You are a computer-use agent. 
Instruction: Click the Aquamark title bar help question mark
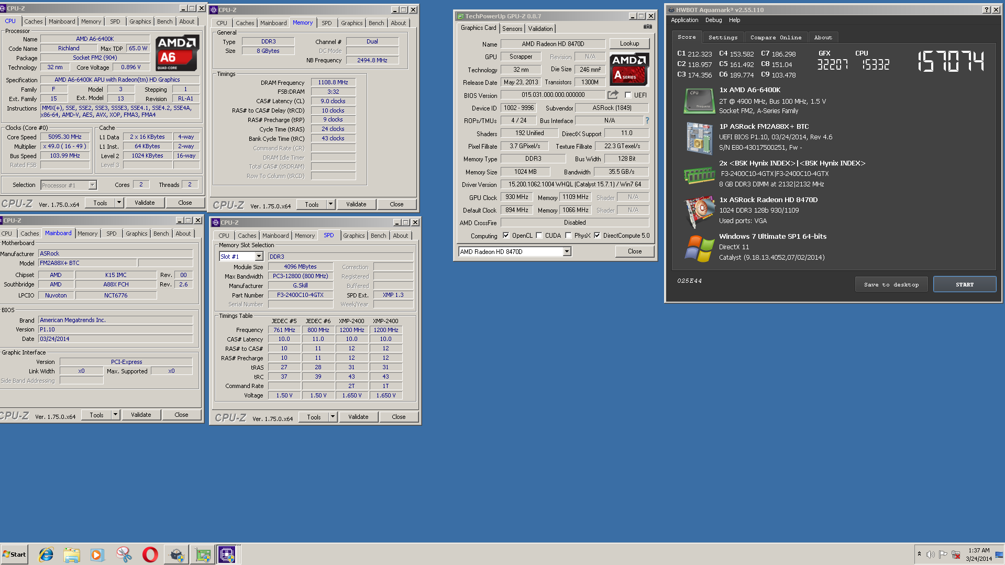(x=986, y=10)
